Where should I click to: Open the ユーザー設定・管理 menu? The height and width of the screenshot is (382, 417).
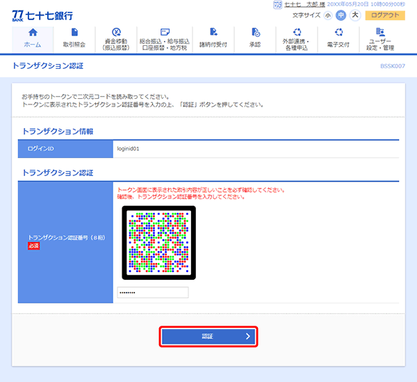pyautogui.click(x=380, y=39)
